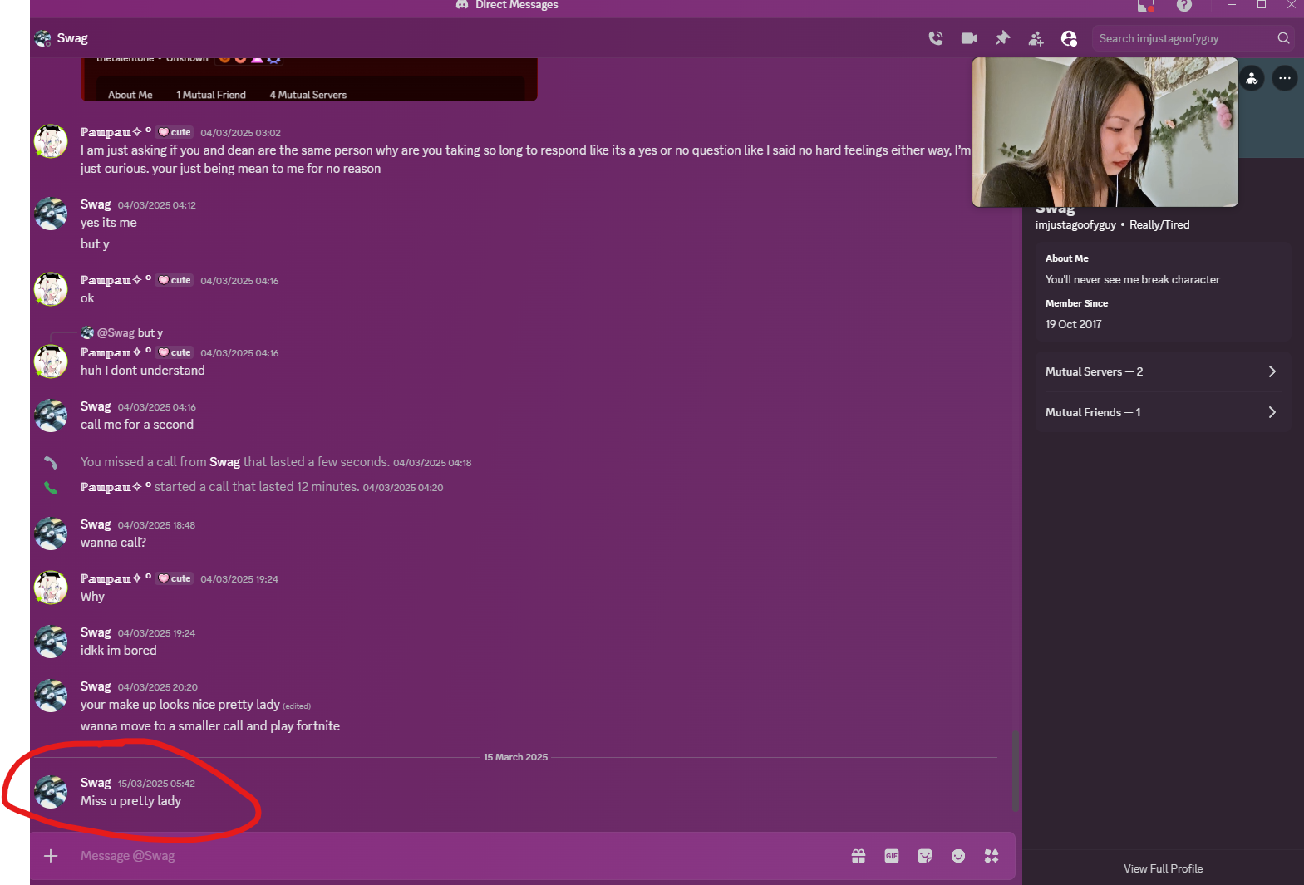This screenshot has width=1304, height=885.
Task: Click the chat scrollbar thumb
Action: tap(1015, 771)
